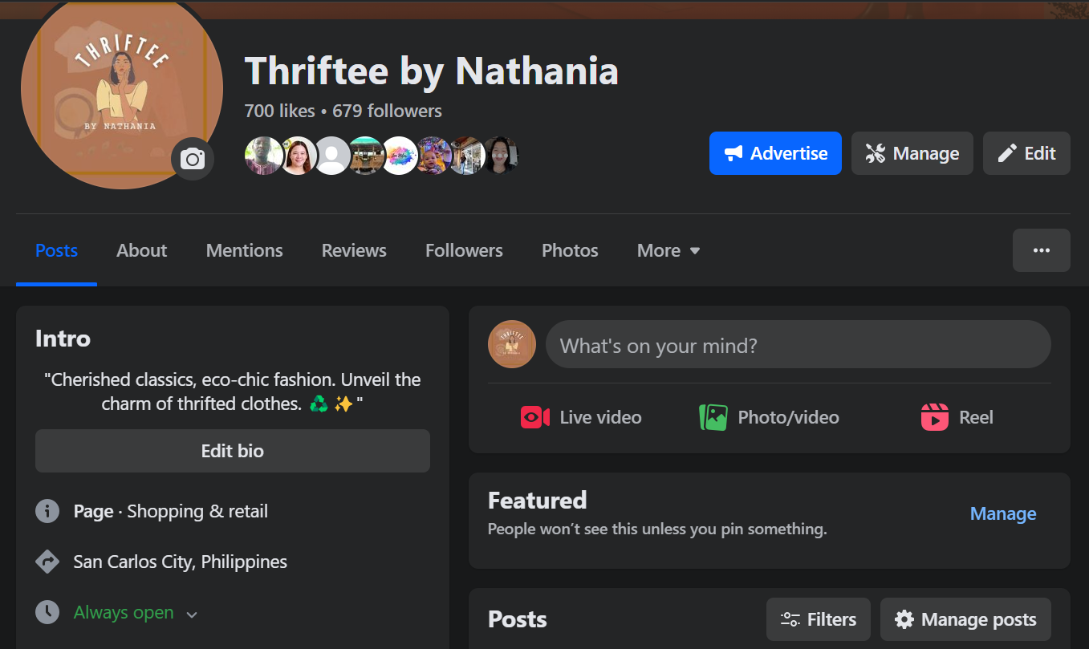Screen dimensions: 1089x649
Task: Open the About tab
Action: pyautogui.click(x=142, y=250)
